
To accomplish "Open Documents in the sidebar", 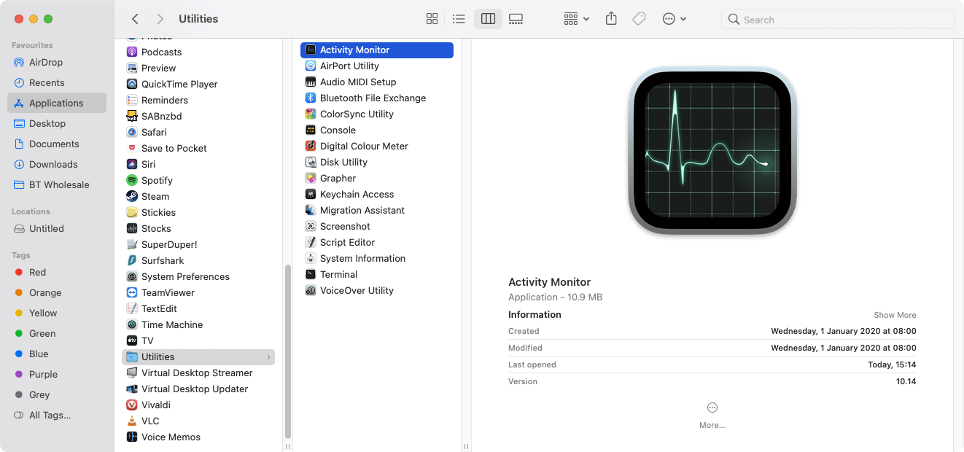I will pos(57,144).
